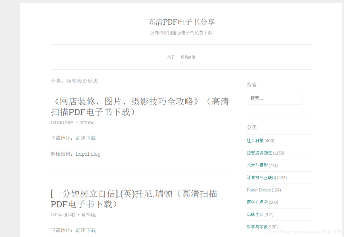Viewport: 344px width, 237px height.
Task: Open the 网店装修、图片、摄影技巧全攻略 post title
Action: [x=140, y=107]
